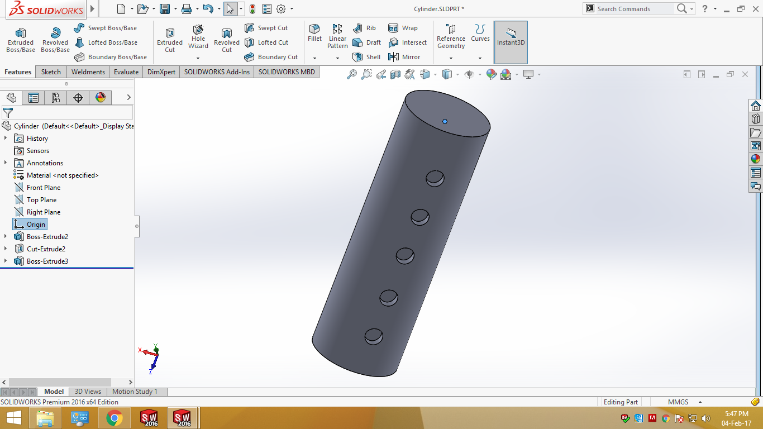Expand the Boss-Extrude2 feature
The image size is (763, 429).
pyautogui.click(x=6, y=237)
